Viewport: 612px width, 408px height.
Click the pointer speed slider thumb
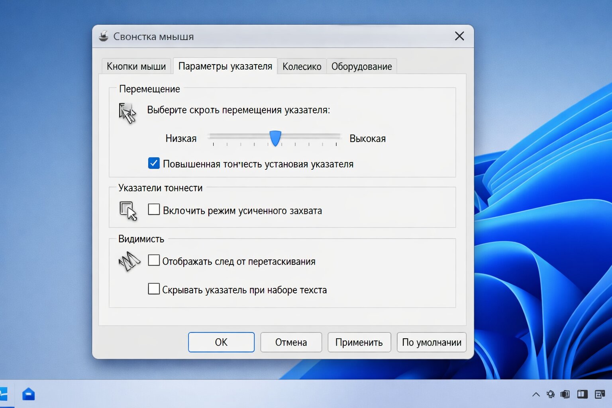coord(275,138)
